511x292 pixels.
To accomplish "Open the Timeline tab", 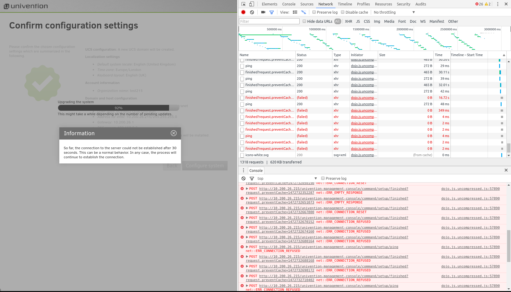I will click(345, 4).
